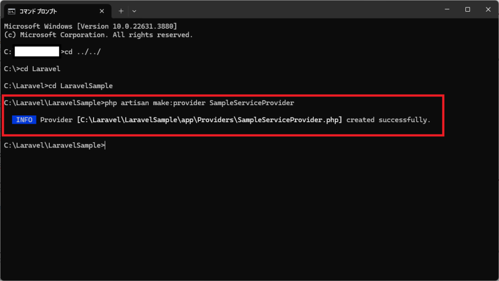The height and width of the screenshot is (281, 499).
Task: Click the blue INFO badge in the output
Action: (24, 120)
